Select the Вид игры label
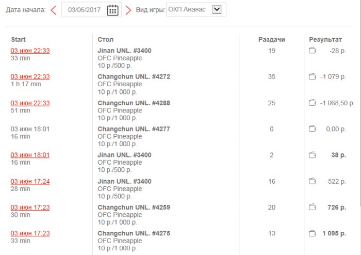This screenshot has width=361, height=255. pos(151,10)
